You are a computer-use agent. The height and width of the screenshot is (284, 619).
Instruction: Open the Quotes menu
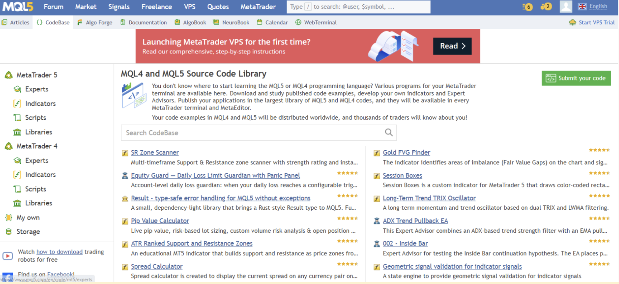point(218,7)
